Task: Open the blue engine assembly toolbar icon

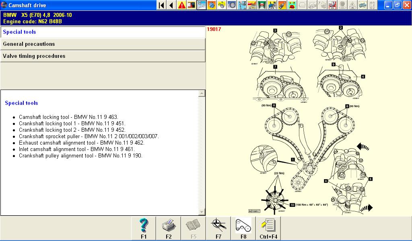Action: click(362, 5)
